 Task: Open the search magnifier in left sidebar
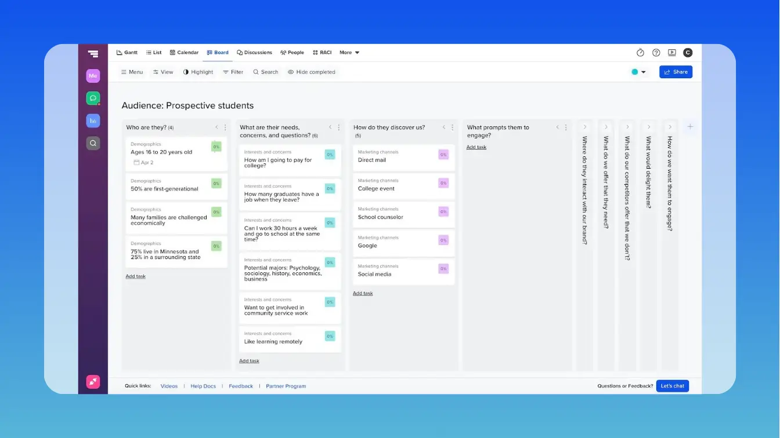pos(93,143)
